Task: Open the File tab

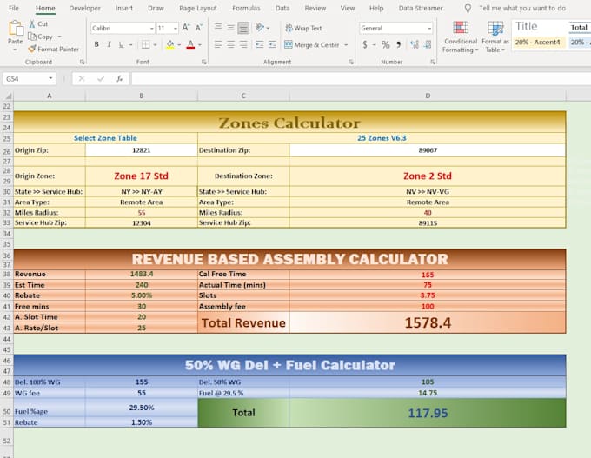Action: 14,8
